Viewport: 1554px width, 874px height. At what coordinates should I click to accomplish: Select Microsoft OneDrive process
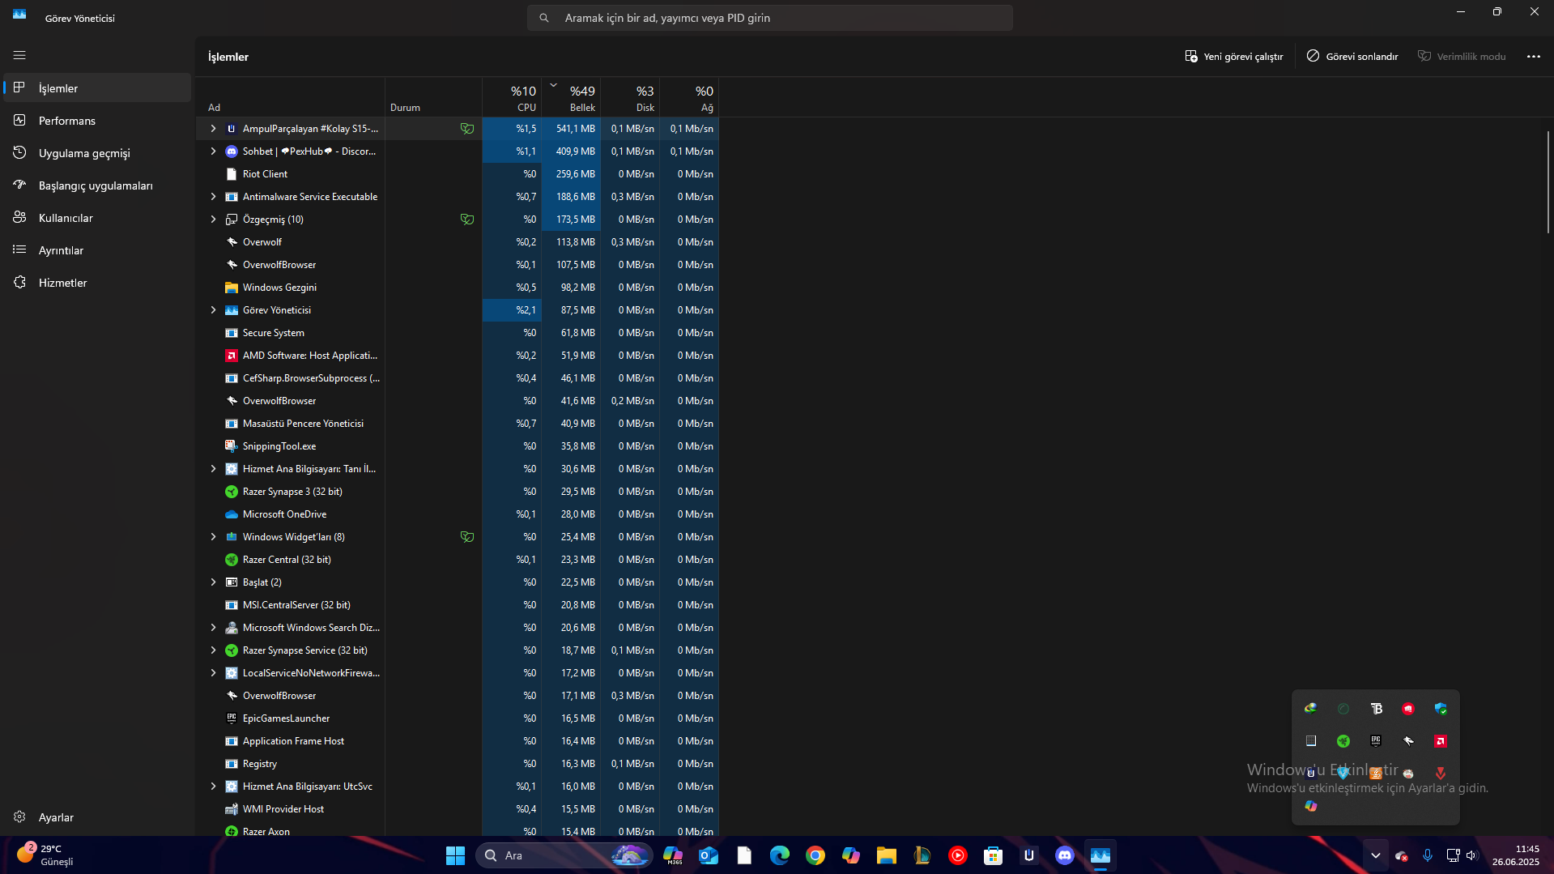coord(458,514)
